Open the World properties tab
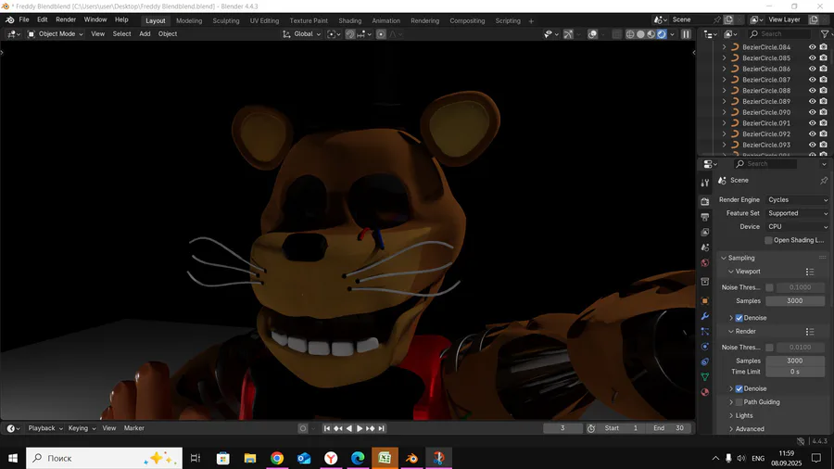 click(705, 262)
